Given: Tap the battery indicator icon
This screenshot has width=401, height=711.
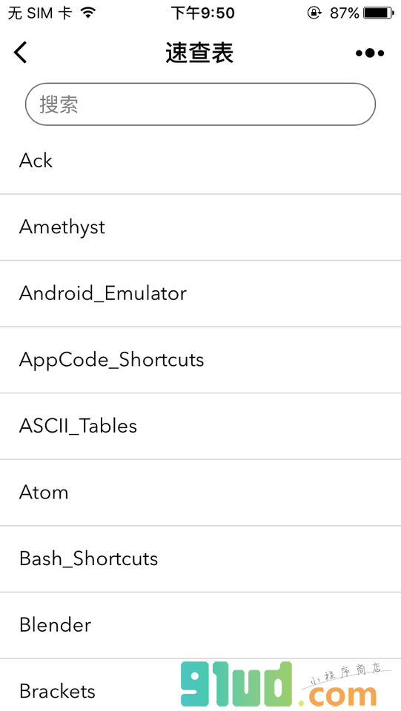Looking at the screenshot, I should (379, 13).
